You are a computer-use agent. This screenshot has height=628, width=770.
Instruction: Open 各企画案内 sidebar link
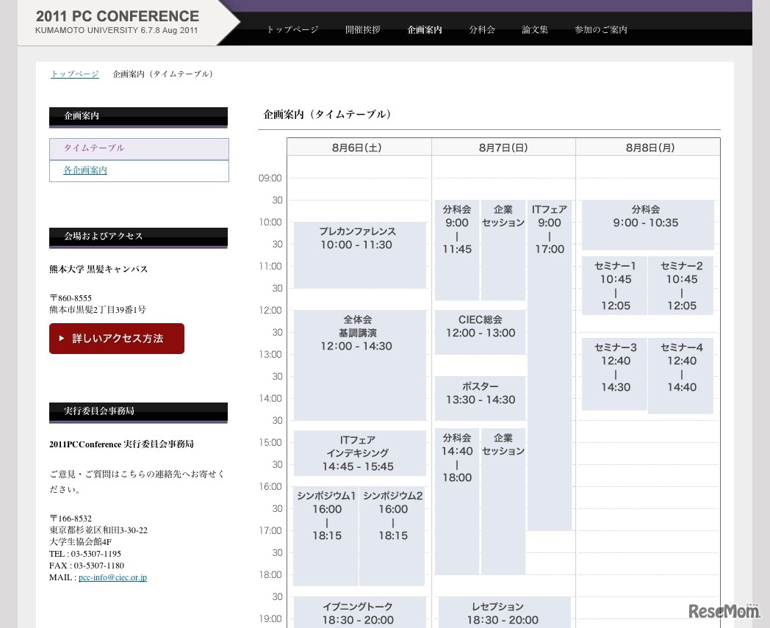[x=85, y=170]
